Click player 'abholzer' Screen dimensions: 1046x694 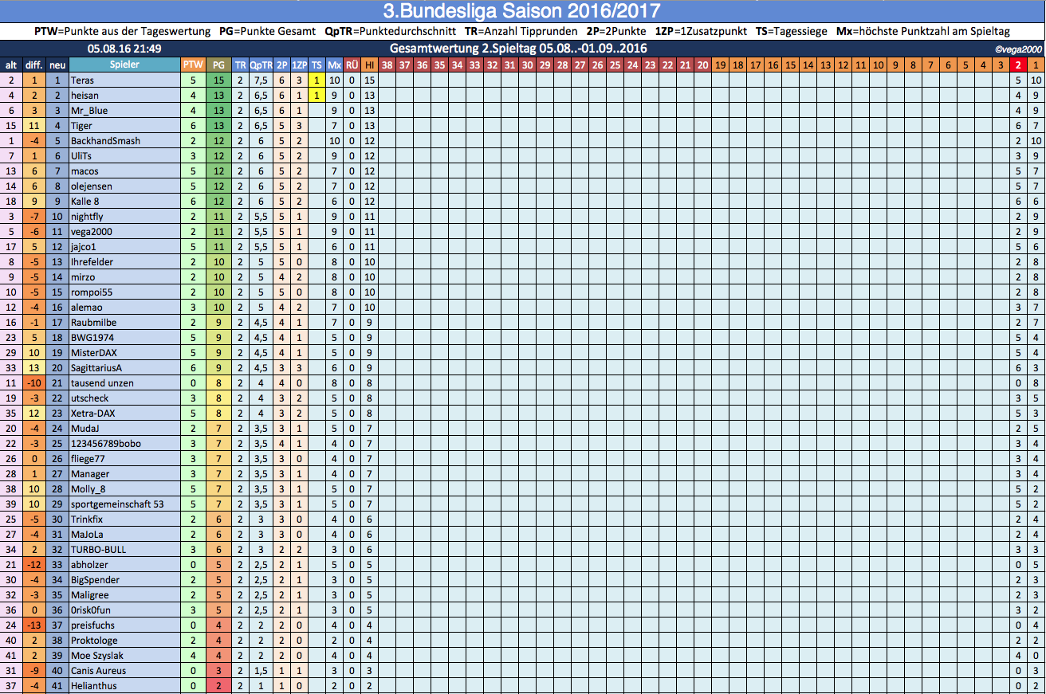click(124, 565)
